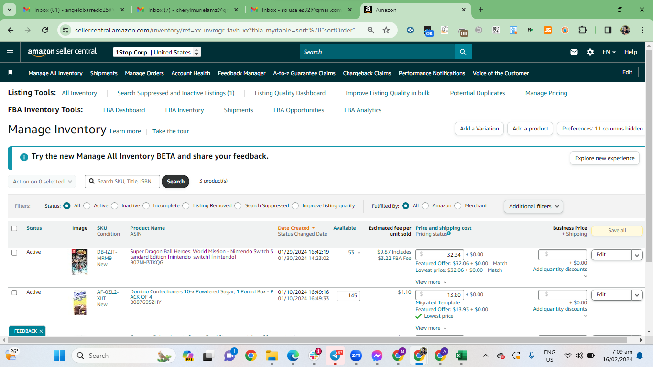The width and height of the screenshot is (653, 367).
Task: Bookmark this page with the star
Action: point(386,30)
